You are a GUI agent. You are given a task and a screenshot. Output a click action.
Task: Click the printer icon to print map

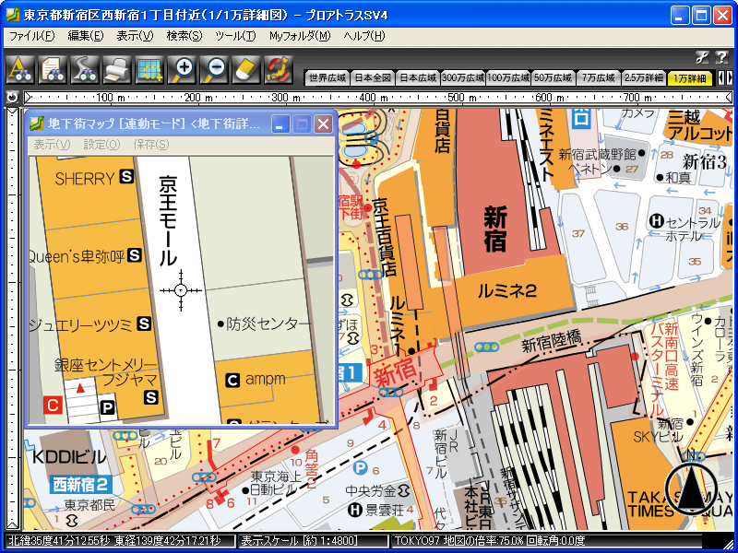[117, 70]
